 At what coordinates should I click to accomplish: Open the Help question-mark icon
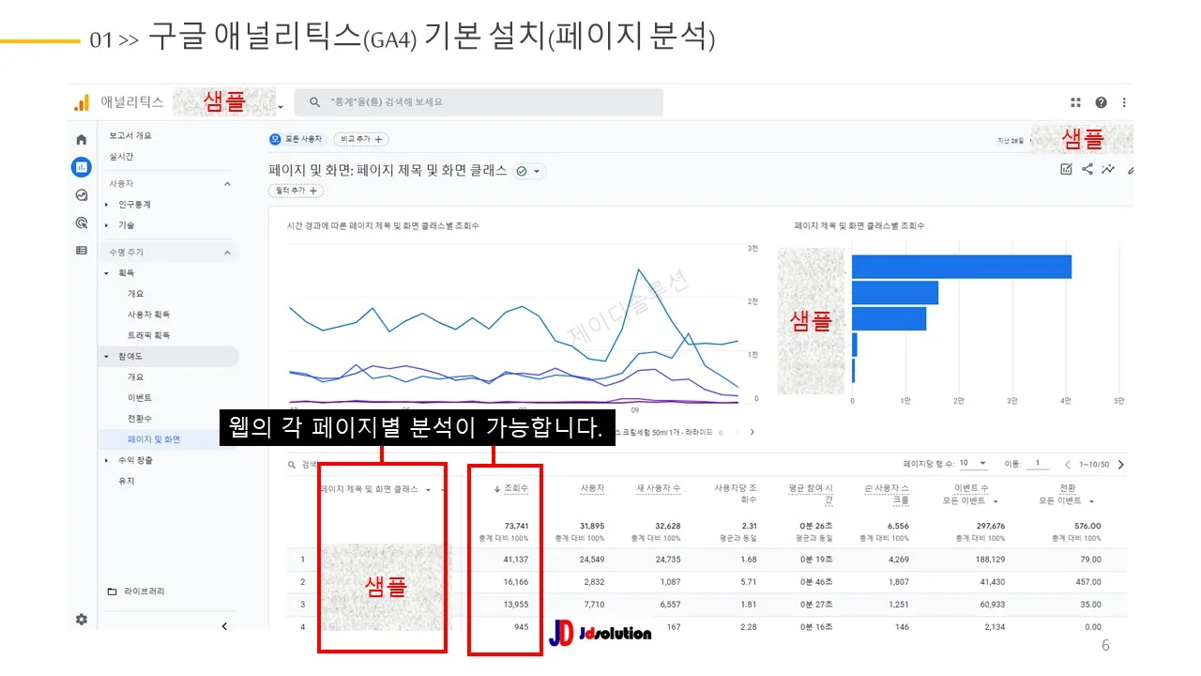(x=1101, y=102)
